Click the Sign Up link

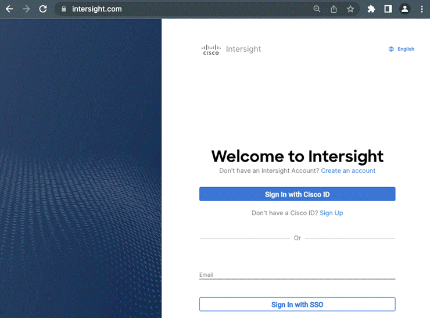[x=331, y=213]
